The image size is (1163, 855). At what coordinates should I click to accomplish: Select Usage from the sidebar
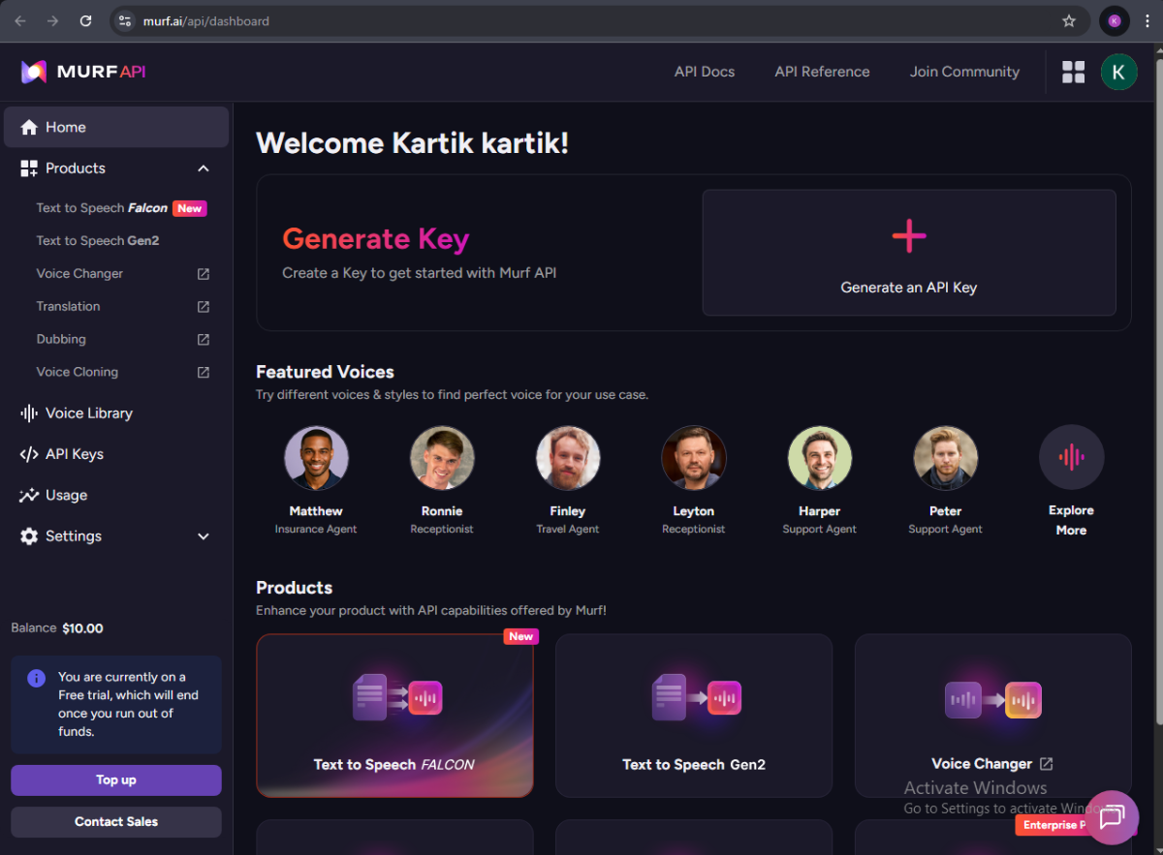point(66,496)
